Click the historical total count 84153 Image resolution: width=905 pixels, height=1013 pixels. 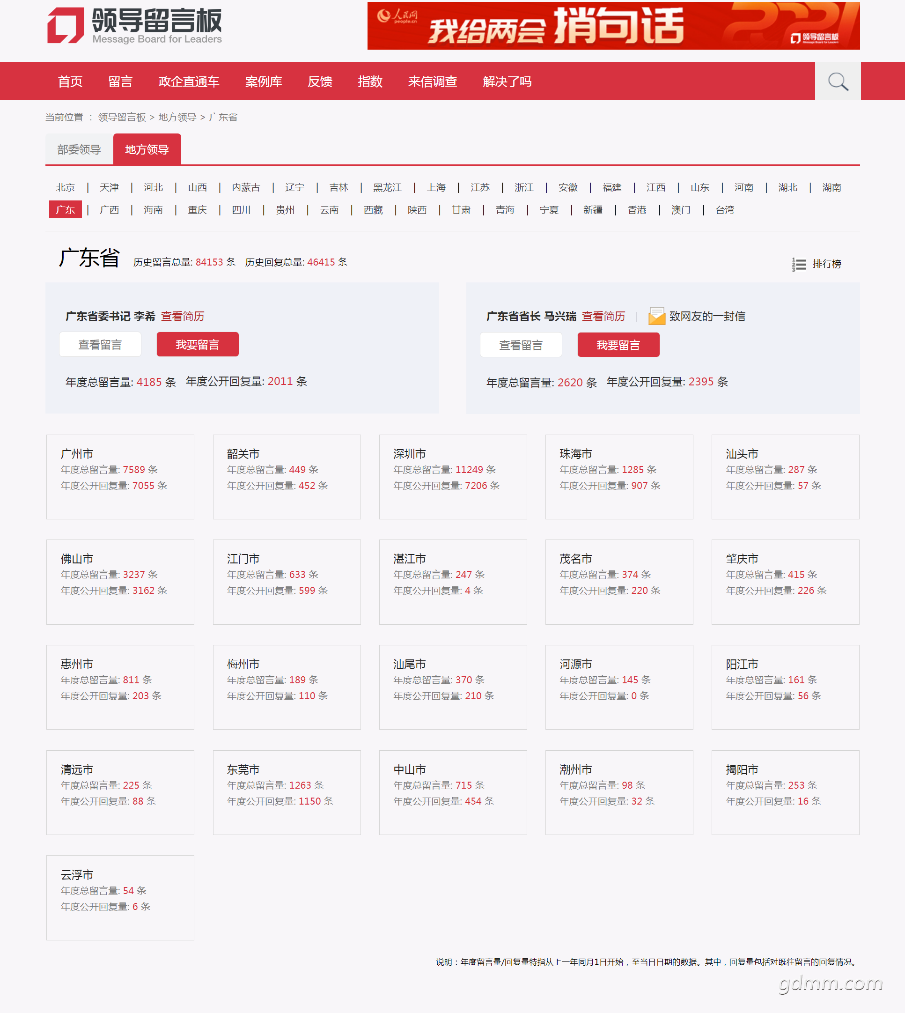point(209,262)
